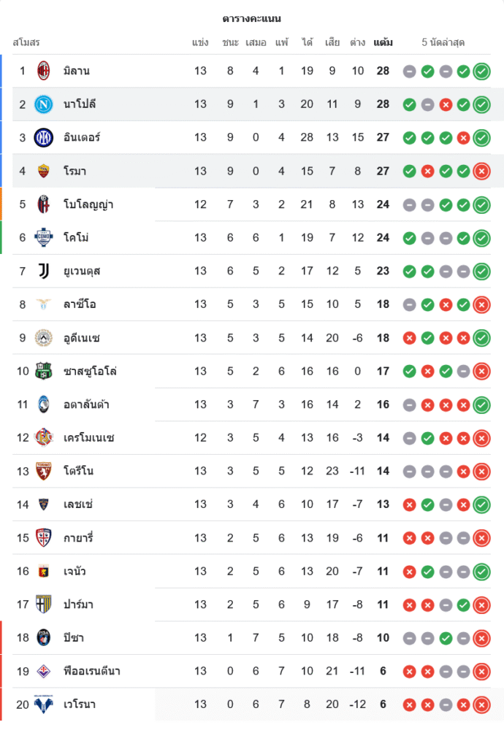Click the แต้ม points column header

click(383, 42)
